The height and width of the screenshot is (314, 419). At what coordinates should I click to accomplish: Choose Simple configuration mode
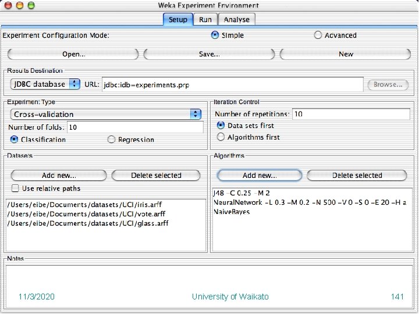(x=215, y=35)
